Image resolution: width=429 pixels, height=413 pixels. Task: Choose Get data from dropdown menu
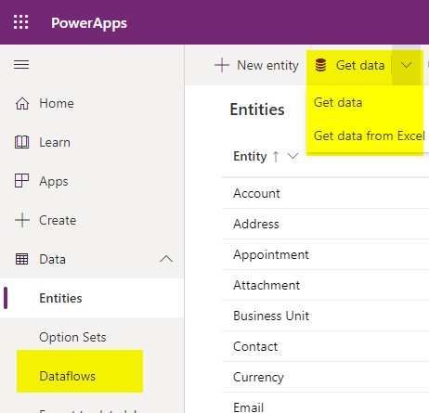[338, 102]
